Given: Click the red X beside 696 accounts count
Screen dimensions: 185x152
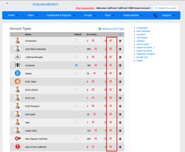Looking at the screenshot, I should [96, 49].
